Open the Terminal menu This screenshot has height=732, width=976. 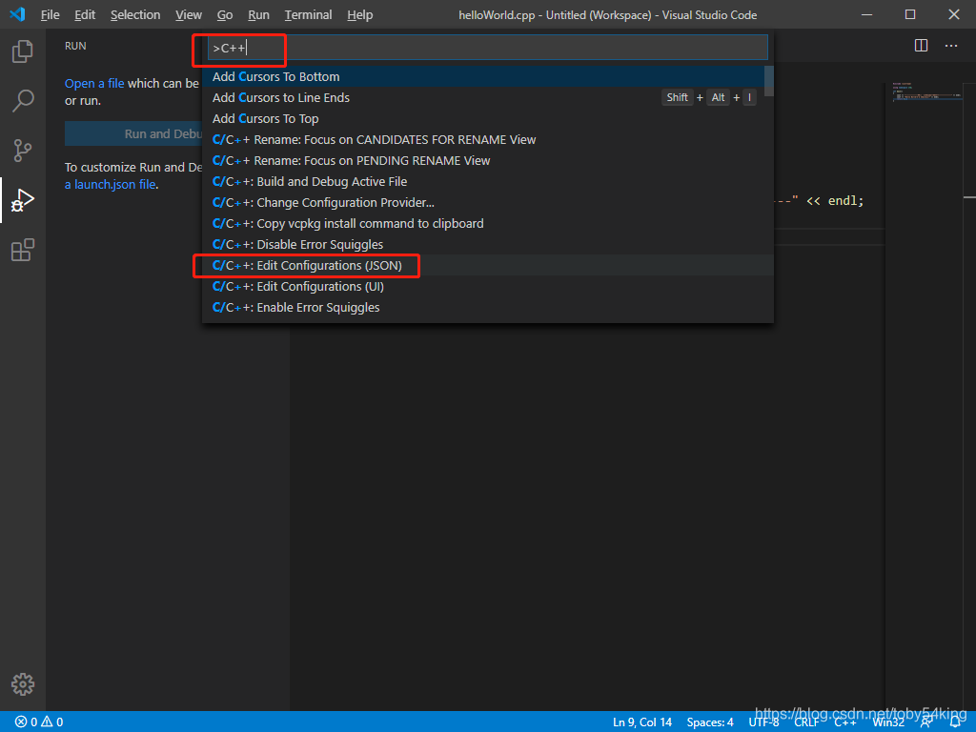[x=308, y=14]
